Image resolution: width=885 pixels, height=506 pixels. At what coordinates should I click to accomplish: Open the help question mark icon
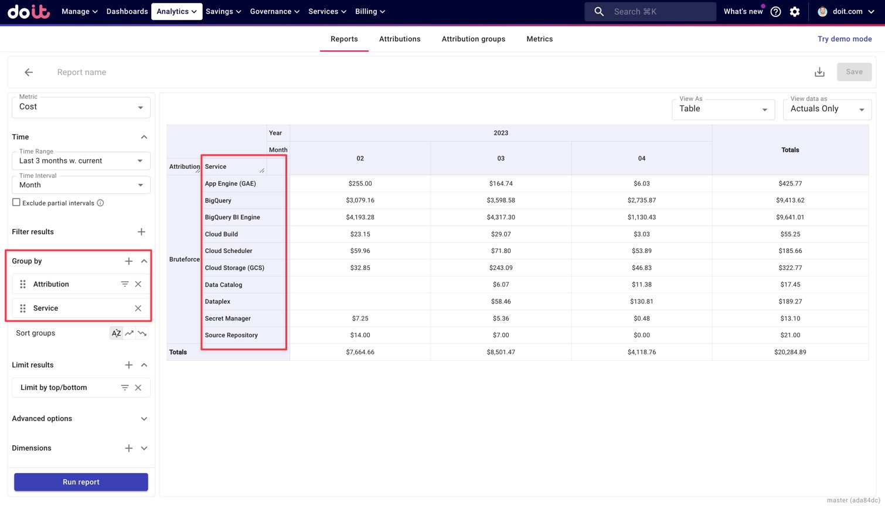click(x=775, y=12)
